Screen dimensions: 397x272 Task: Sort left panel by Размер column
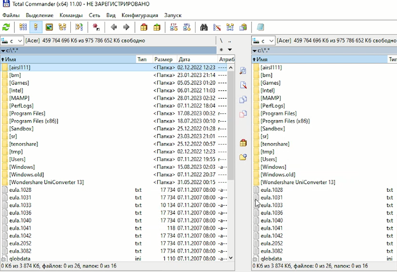pyautogui.click(x=165, y=59)
